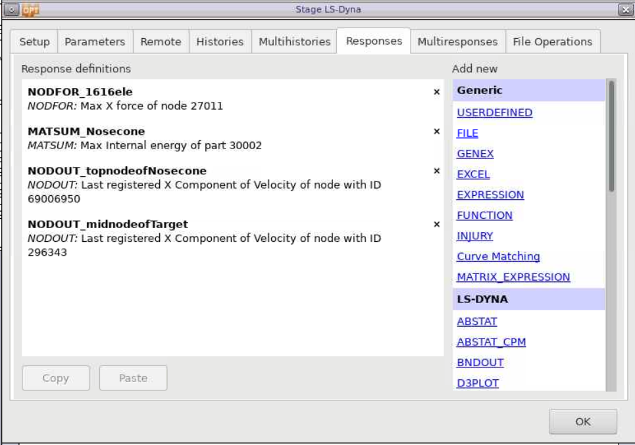Image resolution: width=635 pixels, height=445 pixels.
Task: Click the Copy button
Action: 56,378
